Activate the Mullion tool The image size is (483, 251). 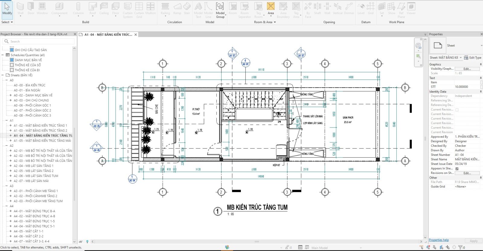pos(150,9)
